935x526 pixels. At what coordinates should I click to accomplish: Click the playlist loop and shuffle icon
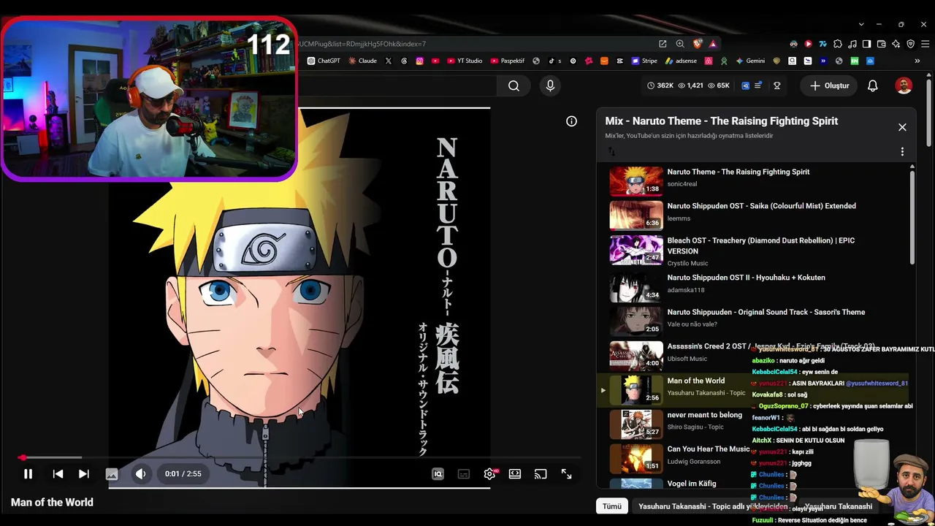611,152
